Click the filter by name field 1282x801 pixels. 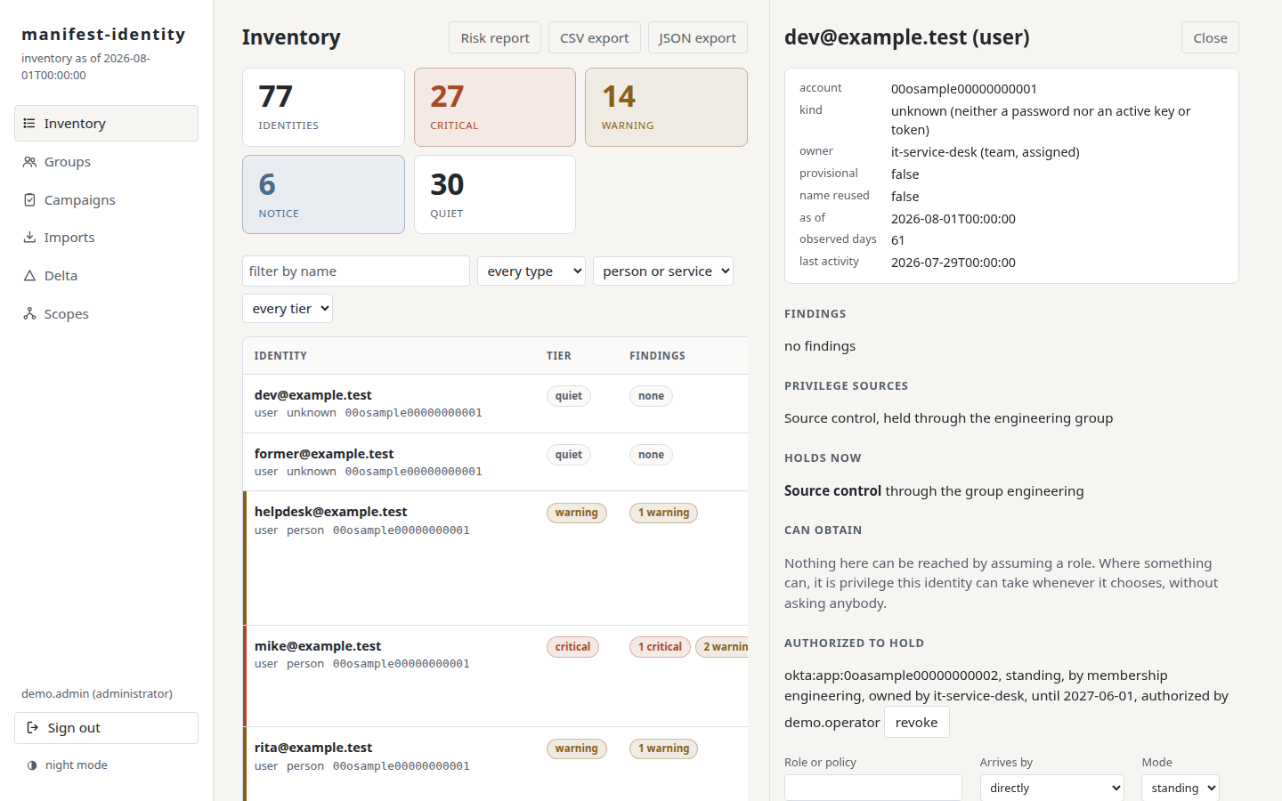coord(356,271)
